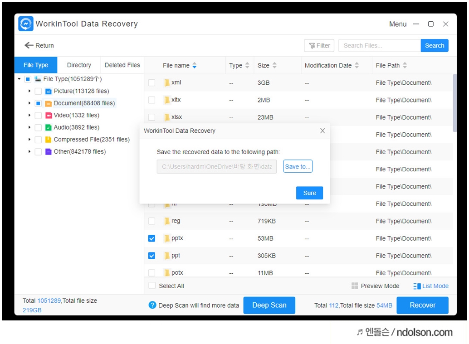
Task: Click the WorkinTool Data Recovery app logo
Action: click(26, 24)
